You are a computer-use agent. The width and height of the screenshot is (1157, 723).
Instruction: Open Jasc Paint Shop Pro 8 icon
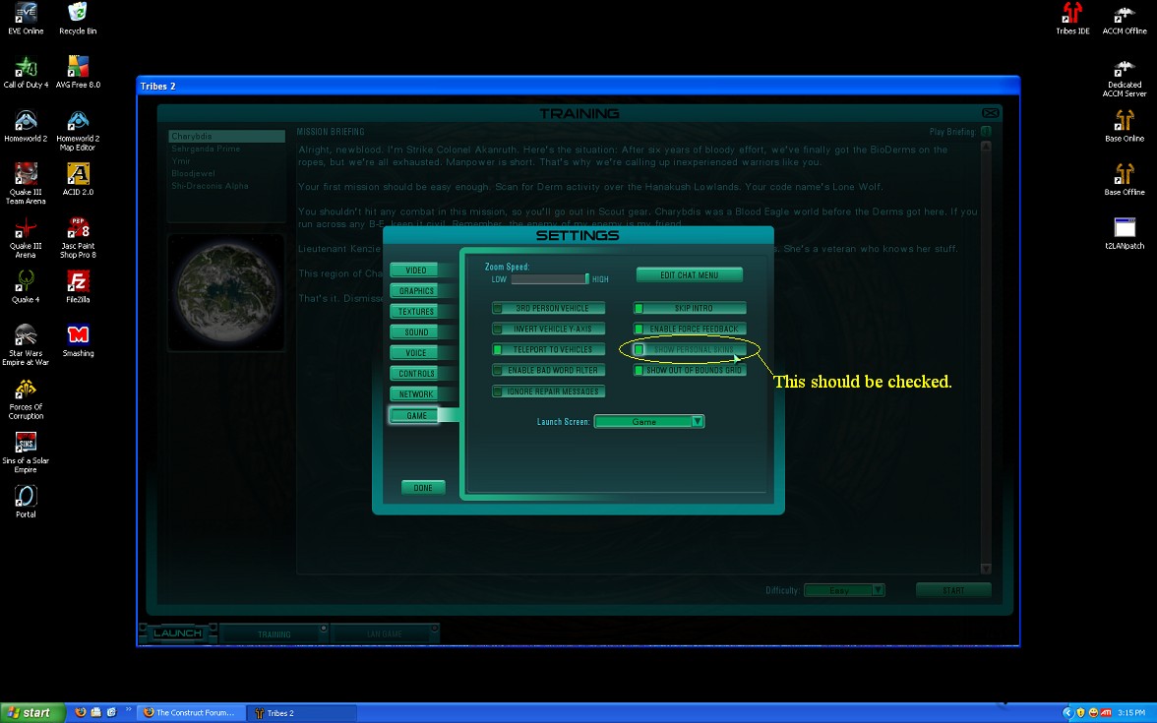pos(78,238)
